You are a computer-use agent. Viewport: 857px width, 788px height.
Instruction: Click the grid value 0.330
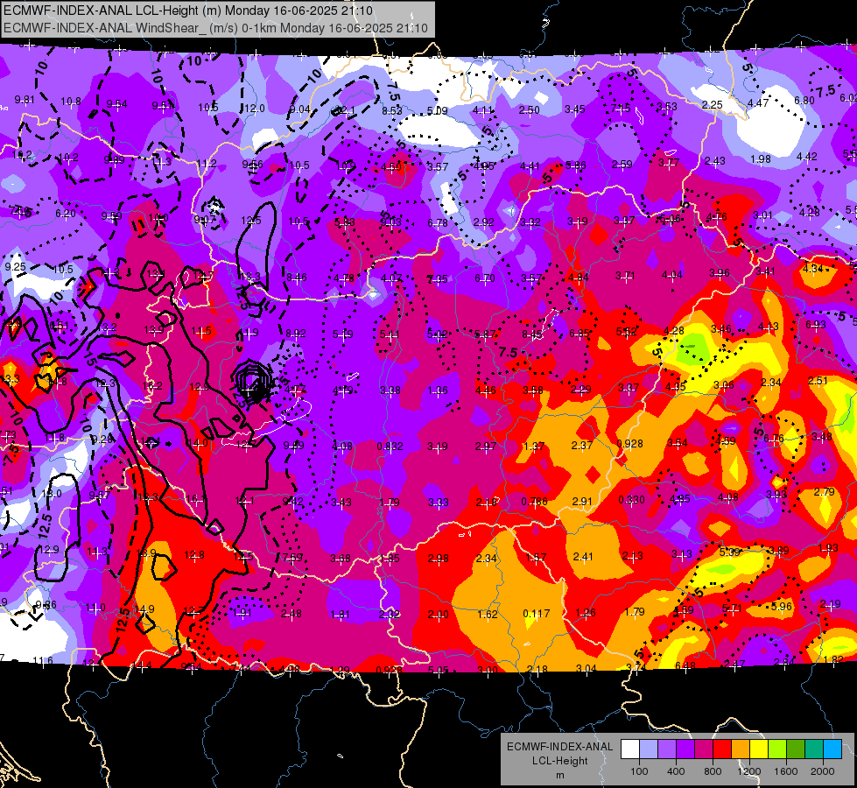tap(631, 500)
